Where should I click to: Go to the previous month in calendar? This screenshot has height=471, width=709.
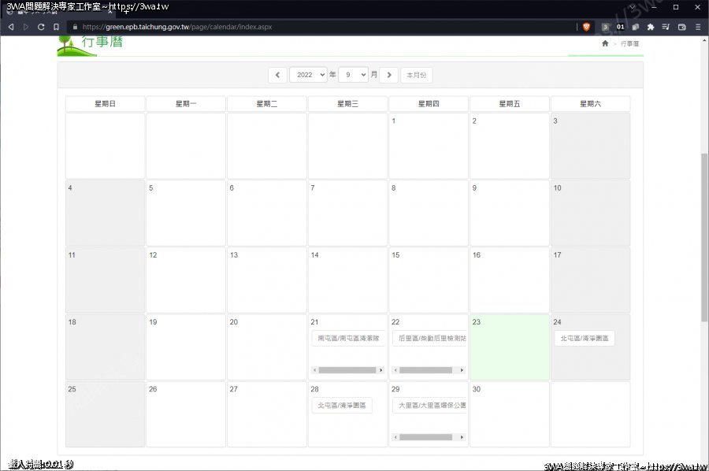[277, 75]
